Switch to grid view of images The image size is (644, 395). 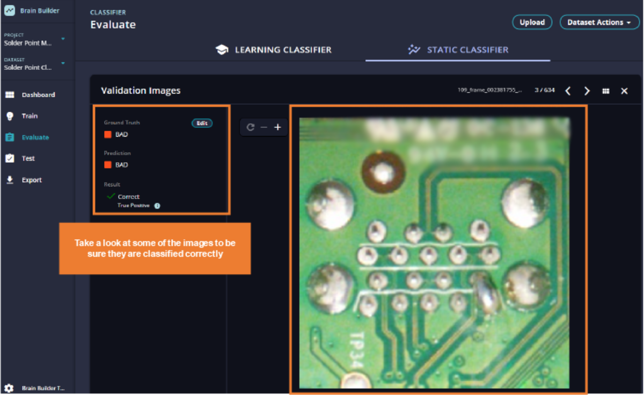(606, 91)
